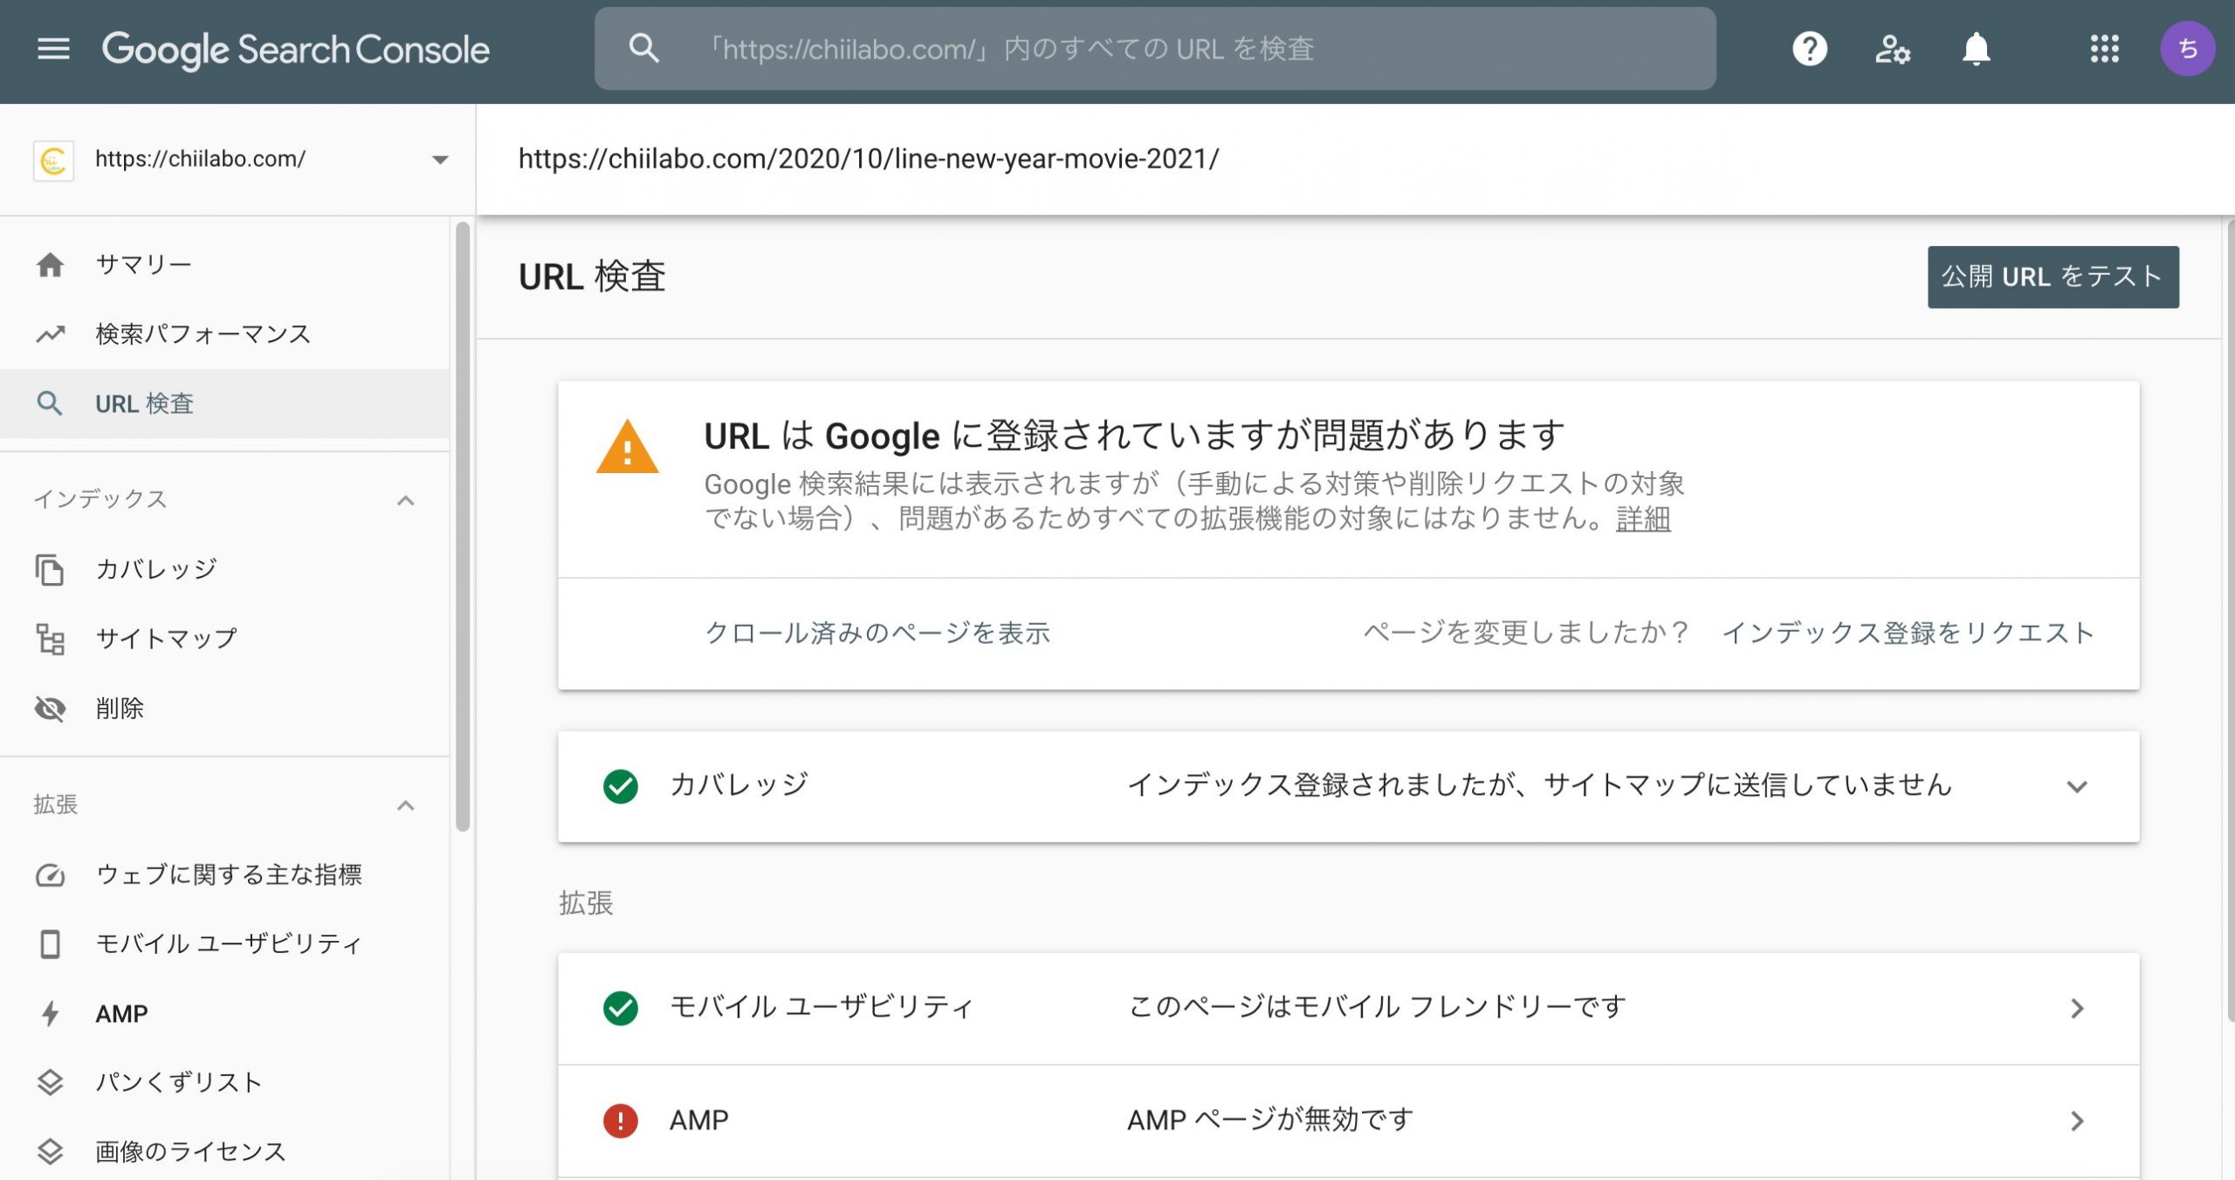Image resolution: width=2235 pixels, height=1180 pixels.
Task: Open the hamburger navigation menu
Action: pyautogui.click(x=53, y=49)
